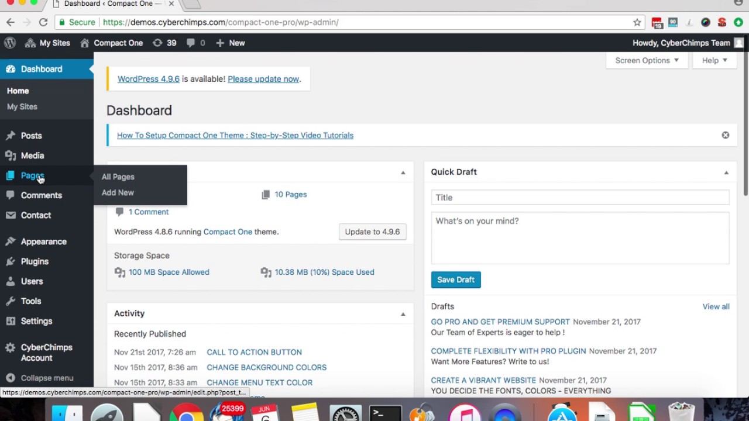Open 100 MB Space Allowed link
Viewport: 749px width, 421px height.
pos(169,272)
